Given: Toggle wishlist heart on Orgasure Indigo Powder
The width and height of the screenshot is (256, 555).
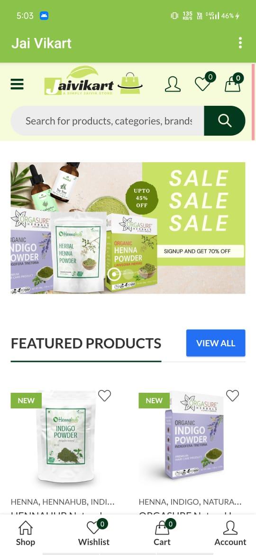Looking at the screenshot, I should point(232,395).
